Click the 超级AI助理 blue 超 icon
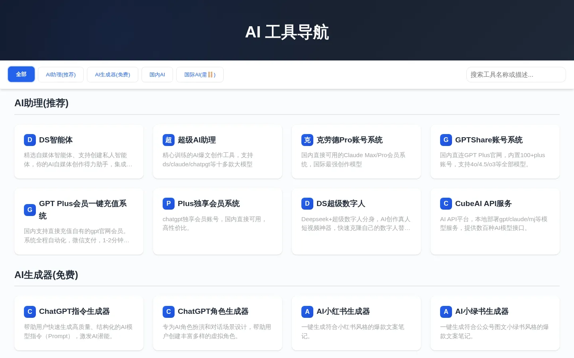Viewport: 574px width, 358px height. tap(169, 140)
